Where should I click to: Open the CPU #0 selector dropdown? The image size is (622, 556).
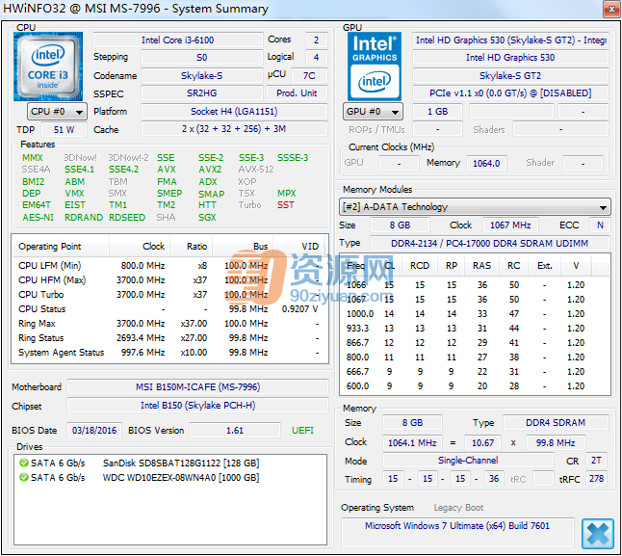click(x=57, y=112)
